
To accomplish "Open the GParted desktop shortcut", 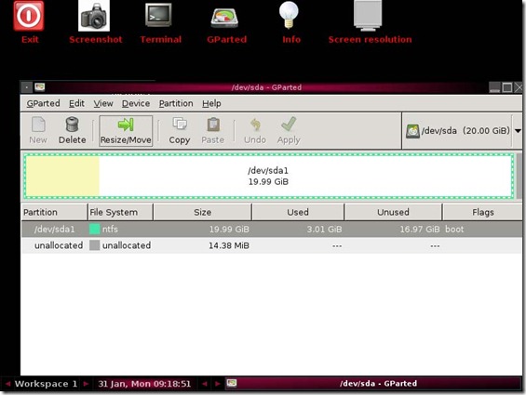I will (224, 18).
